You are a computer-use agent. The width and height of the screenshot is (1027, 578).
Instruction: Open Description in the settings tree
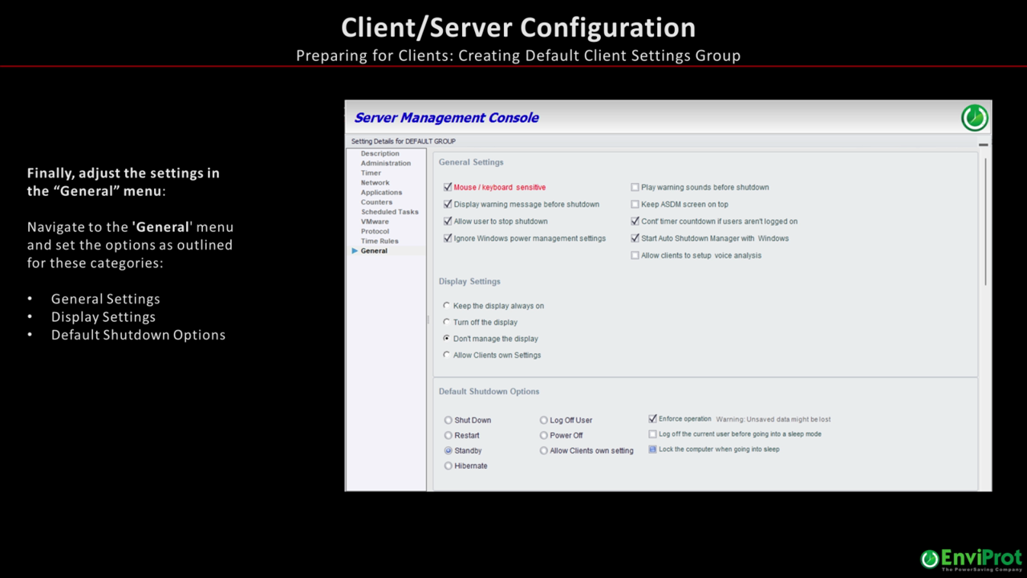coord(380,153)
